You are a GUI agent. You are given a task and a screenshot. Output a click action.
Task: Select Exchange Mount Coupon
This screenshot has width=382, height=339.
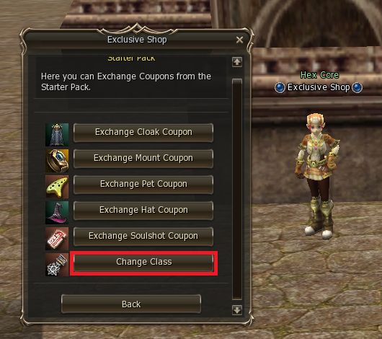point(143,159)
